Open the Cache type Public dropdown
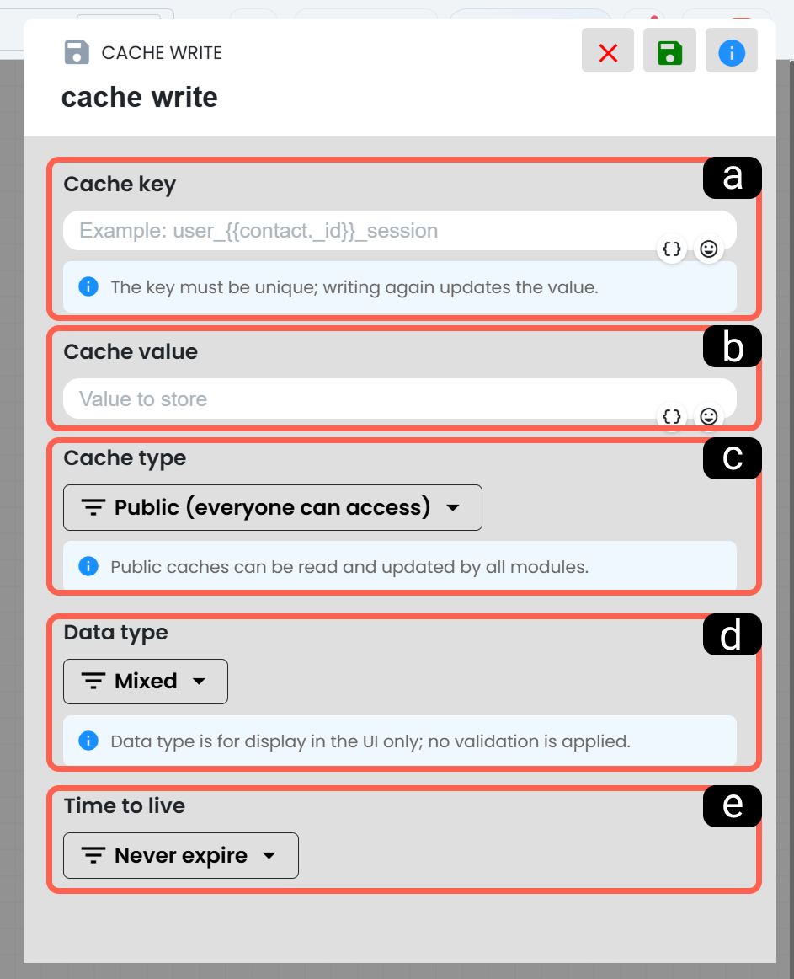 (x=273, y=507)
